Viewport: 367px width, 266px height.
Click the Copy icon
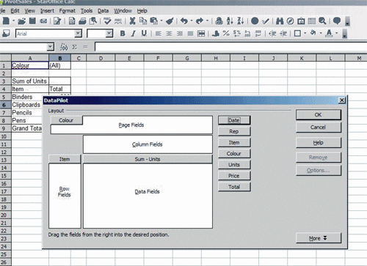[143, 21]
